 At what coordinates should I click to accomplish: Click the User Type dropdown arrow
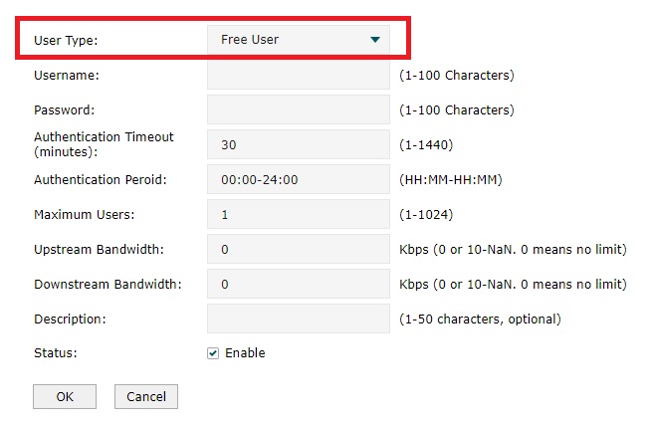(375, 40)
